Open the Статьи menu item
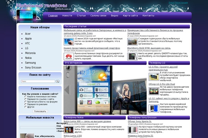The height and width of the screenshot is (138, 208). pos(81,16)
